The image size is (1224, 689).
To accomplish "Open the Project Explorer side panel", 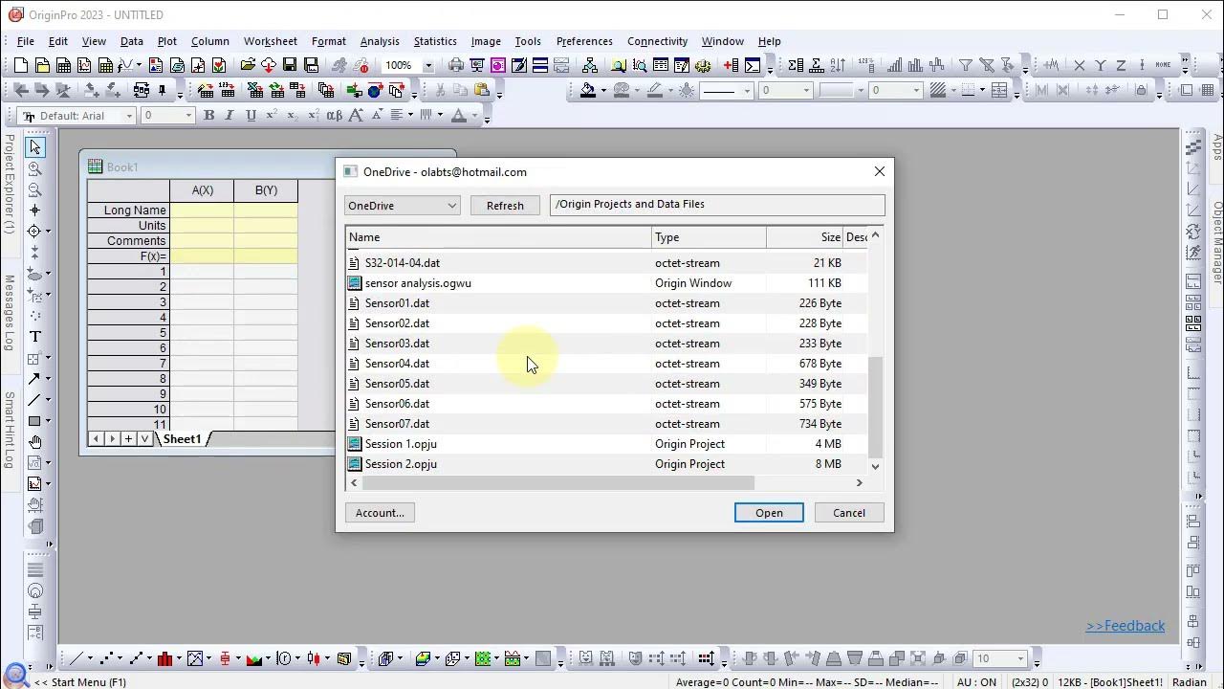I will [9, 184].
